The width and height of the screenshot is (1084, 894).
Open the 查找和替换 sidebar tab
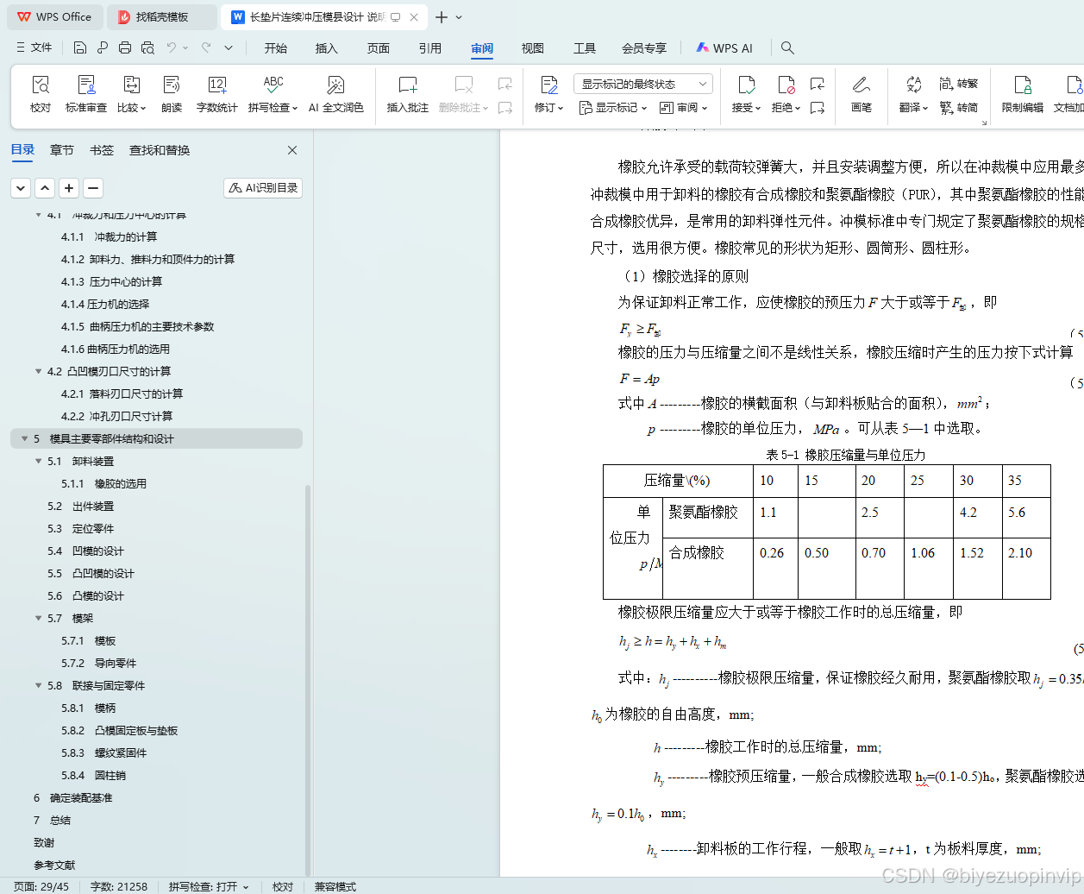coord(160,150)
